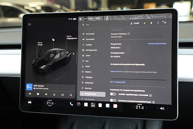193x129 pixels.
Task: Tap Åpne Bagasjerom label
Action: coord(72,37)
